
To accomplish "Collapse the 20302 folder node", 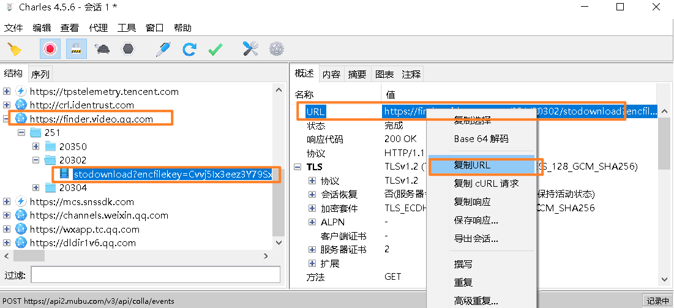I will [x=36, y=160].
